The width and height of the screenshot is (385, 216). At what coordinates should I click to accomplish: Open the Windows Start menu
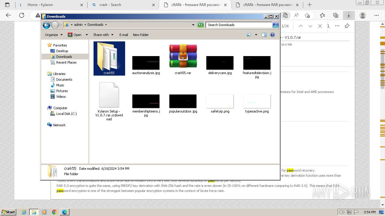tap(8, 212)
